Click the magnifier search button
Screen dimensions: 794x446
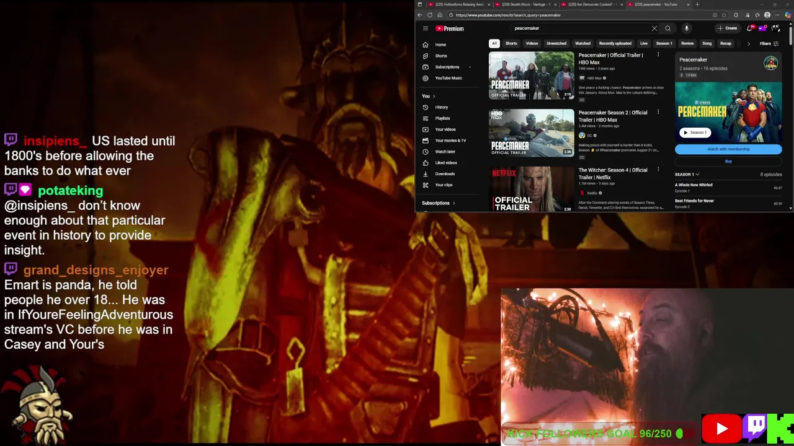click(x=667, y=28)
